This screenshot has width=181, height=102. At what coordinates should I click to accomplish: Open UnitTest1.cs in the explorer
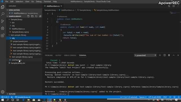tap(17, 60)
